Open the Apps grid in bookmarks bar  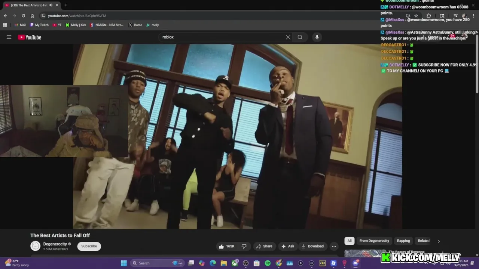tap(5, 25)
